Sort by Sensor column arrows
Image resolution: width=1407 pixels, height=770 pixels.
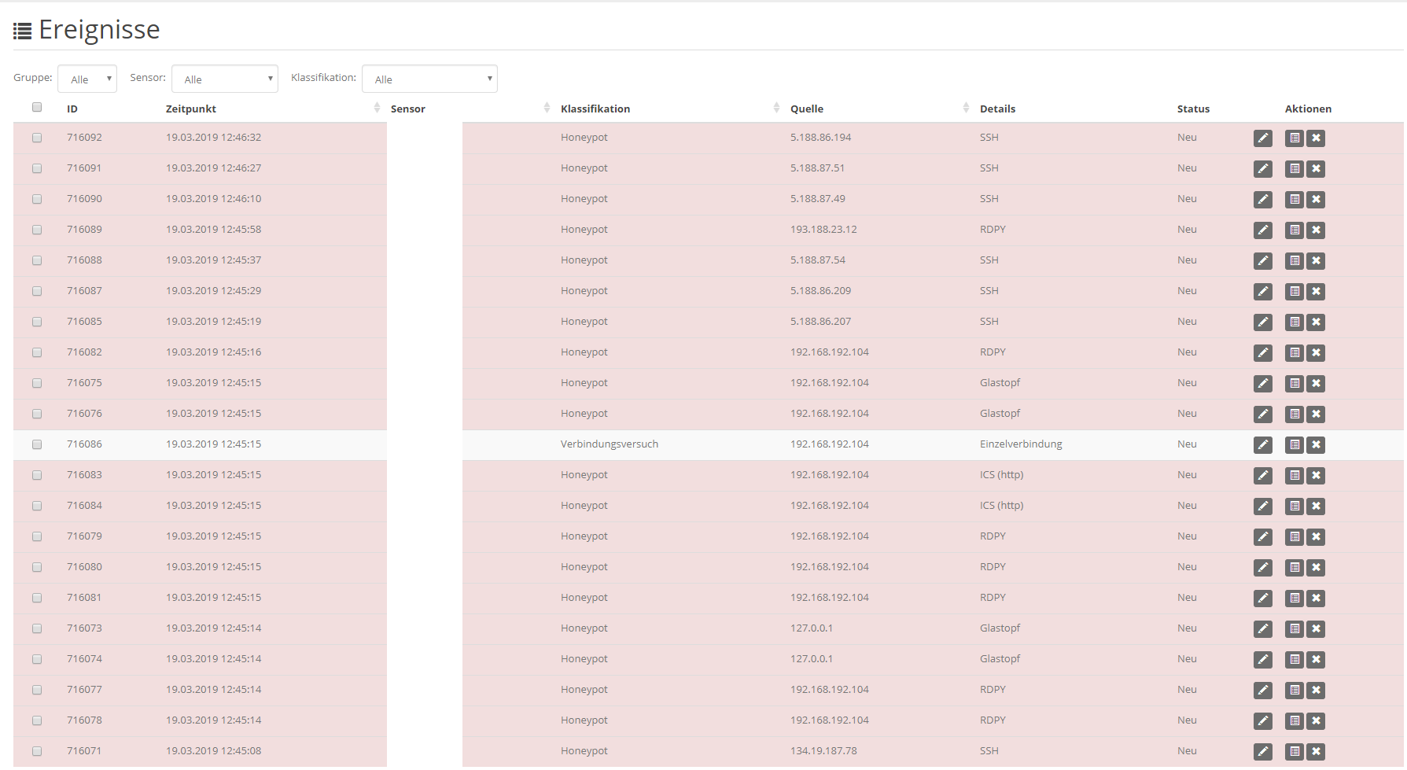point(547,108)
